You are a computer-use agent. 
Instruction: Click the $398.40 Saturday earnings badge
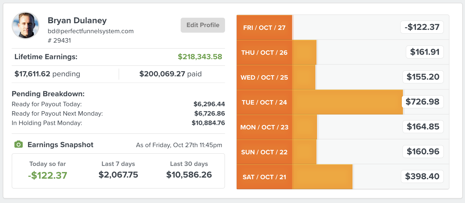[422, 176]
